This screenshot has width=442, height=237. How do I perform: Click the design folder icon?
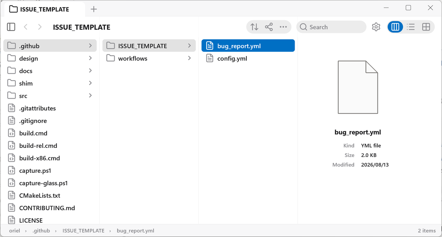(12, 58)
